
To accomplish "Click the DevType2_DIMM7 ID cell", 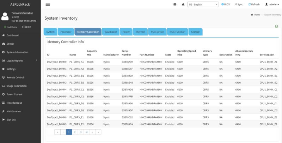I will pos(57,111).
